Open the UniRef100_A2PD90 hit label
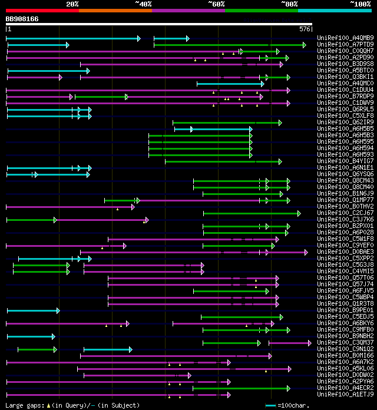Image resolution: width=377 pixels, height=410 pixels. (345, 57)
